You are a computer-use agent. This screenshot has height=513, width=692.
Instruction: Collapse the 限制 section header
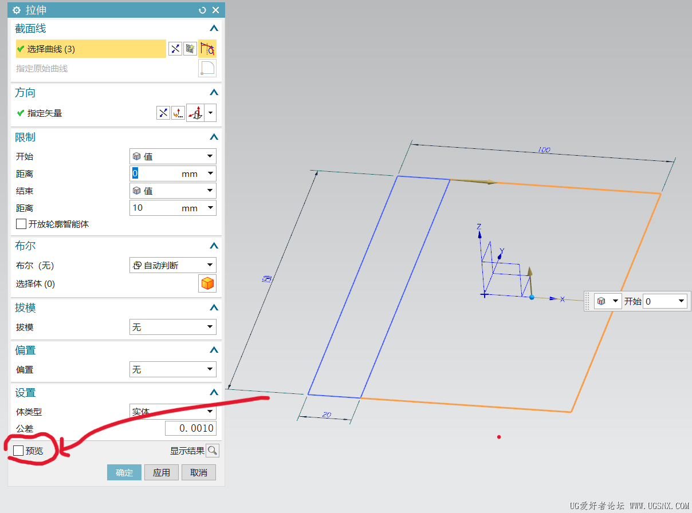coord(214,137)
